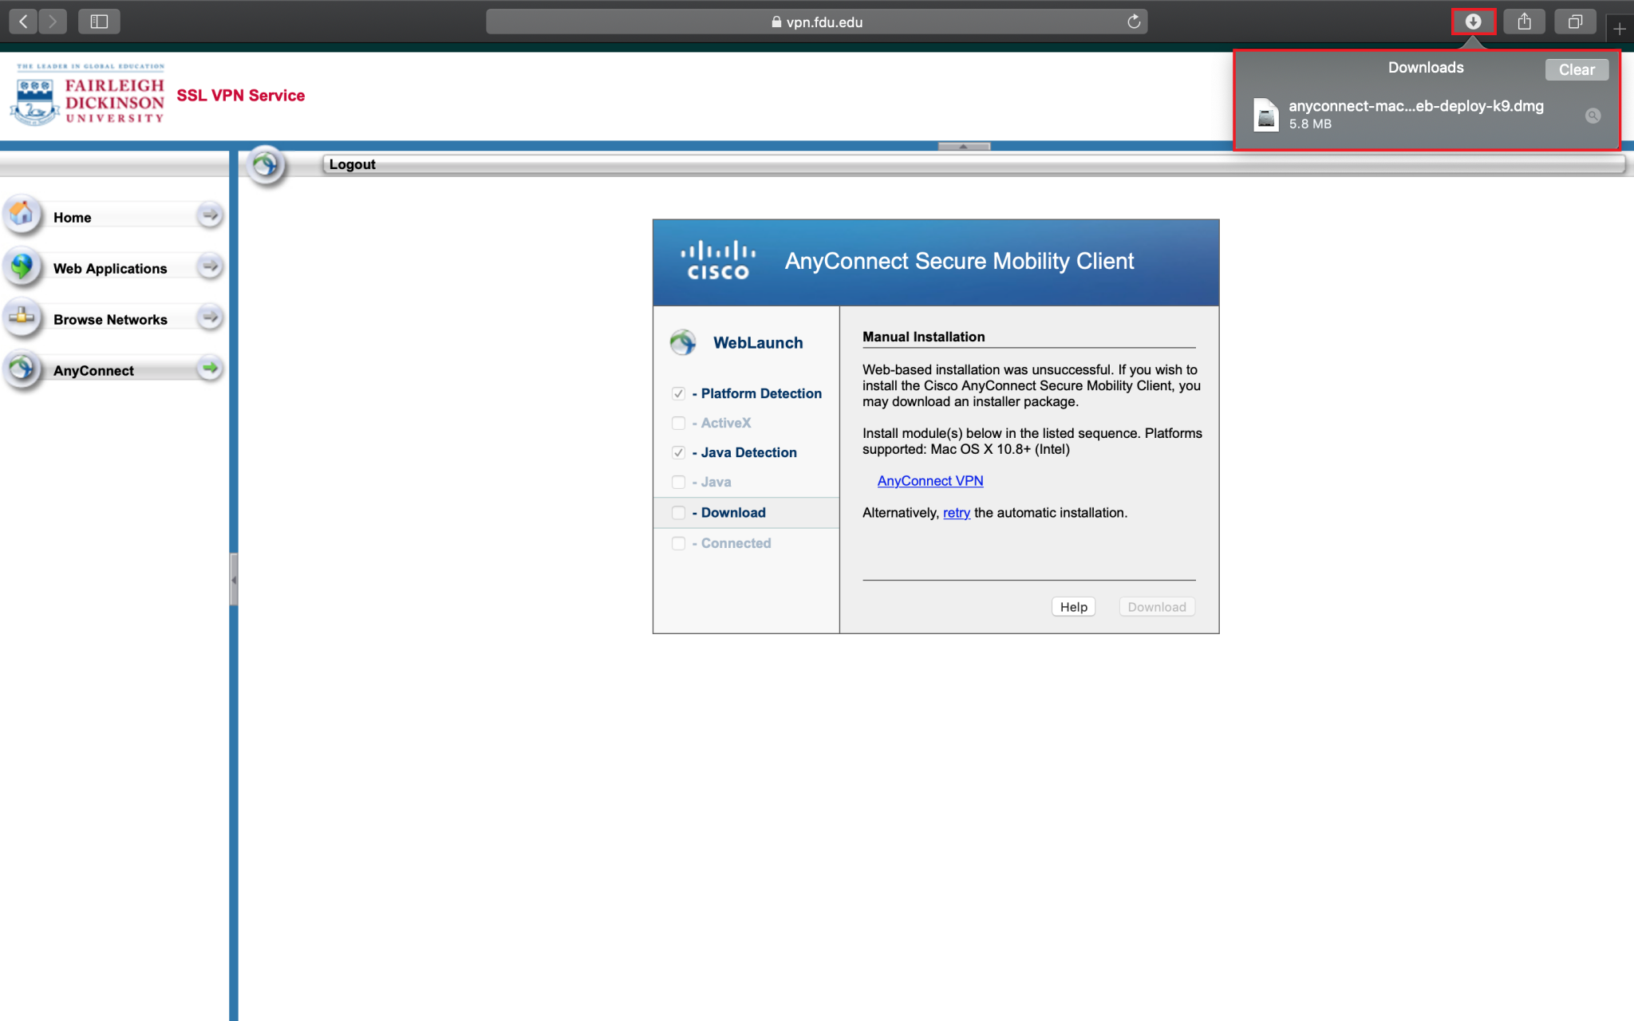Click the WebLaunch globe icon
1634x1021 pixels.
(683, 342)
